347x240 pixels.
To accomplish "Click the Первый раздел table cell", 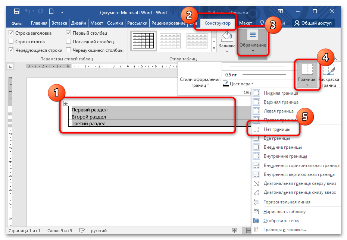I will tap(160, 110).
